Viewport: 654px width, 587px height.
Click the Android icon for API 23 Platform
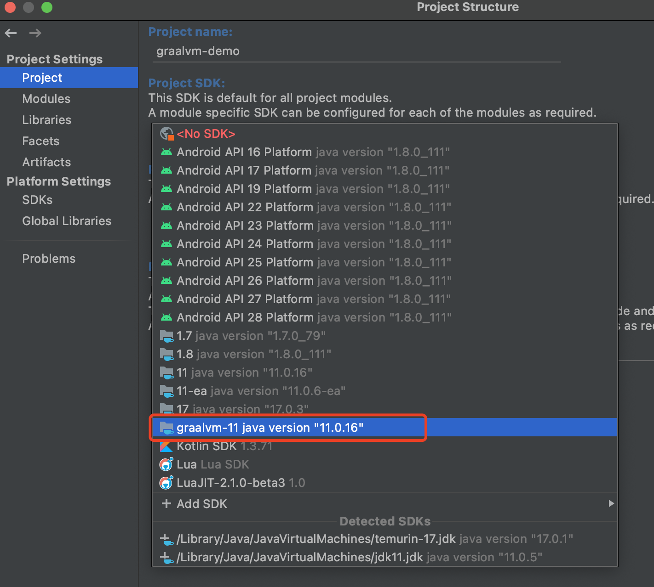166,226
